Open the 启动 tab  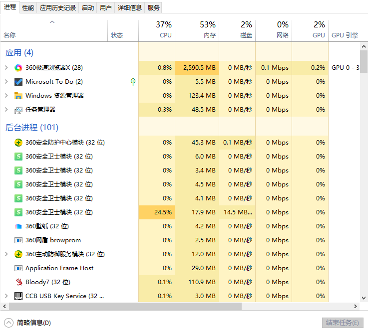88,8
